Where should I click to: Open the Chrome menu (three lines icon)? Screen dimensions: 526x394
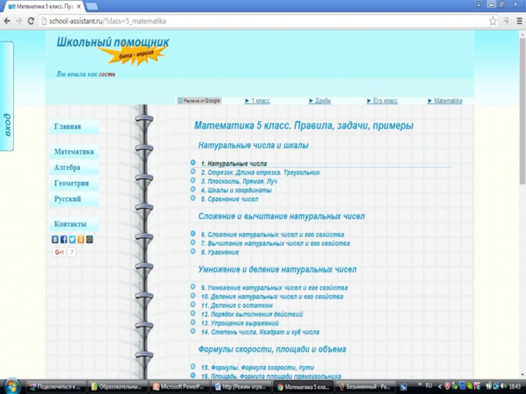coord(519,21)
